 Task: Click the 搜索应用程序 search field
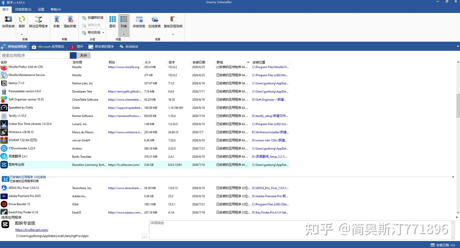point(35,56)
